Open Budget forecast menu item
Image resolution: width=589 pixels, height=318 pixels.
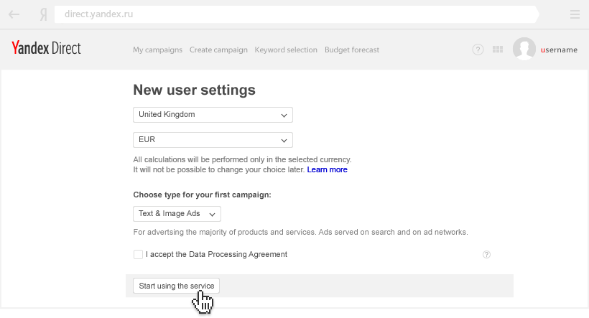coord(352,50)
